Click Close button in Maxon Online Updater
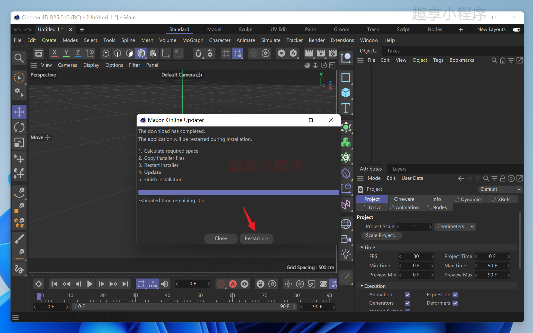The height and width of the screenshot is (333, 533). tap(221, 238)
